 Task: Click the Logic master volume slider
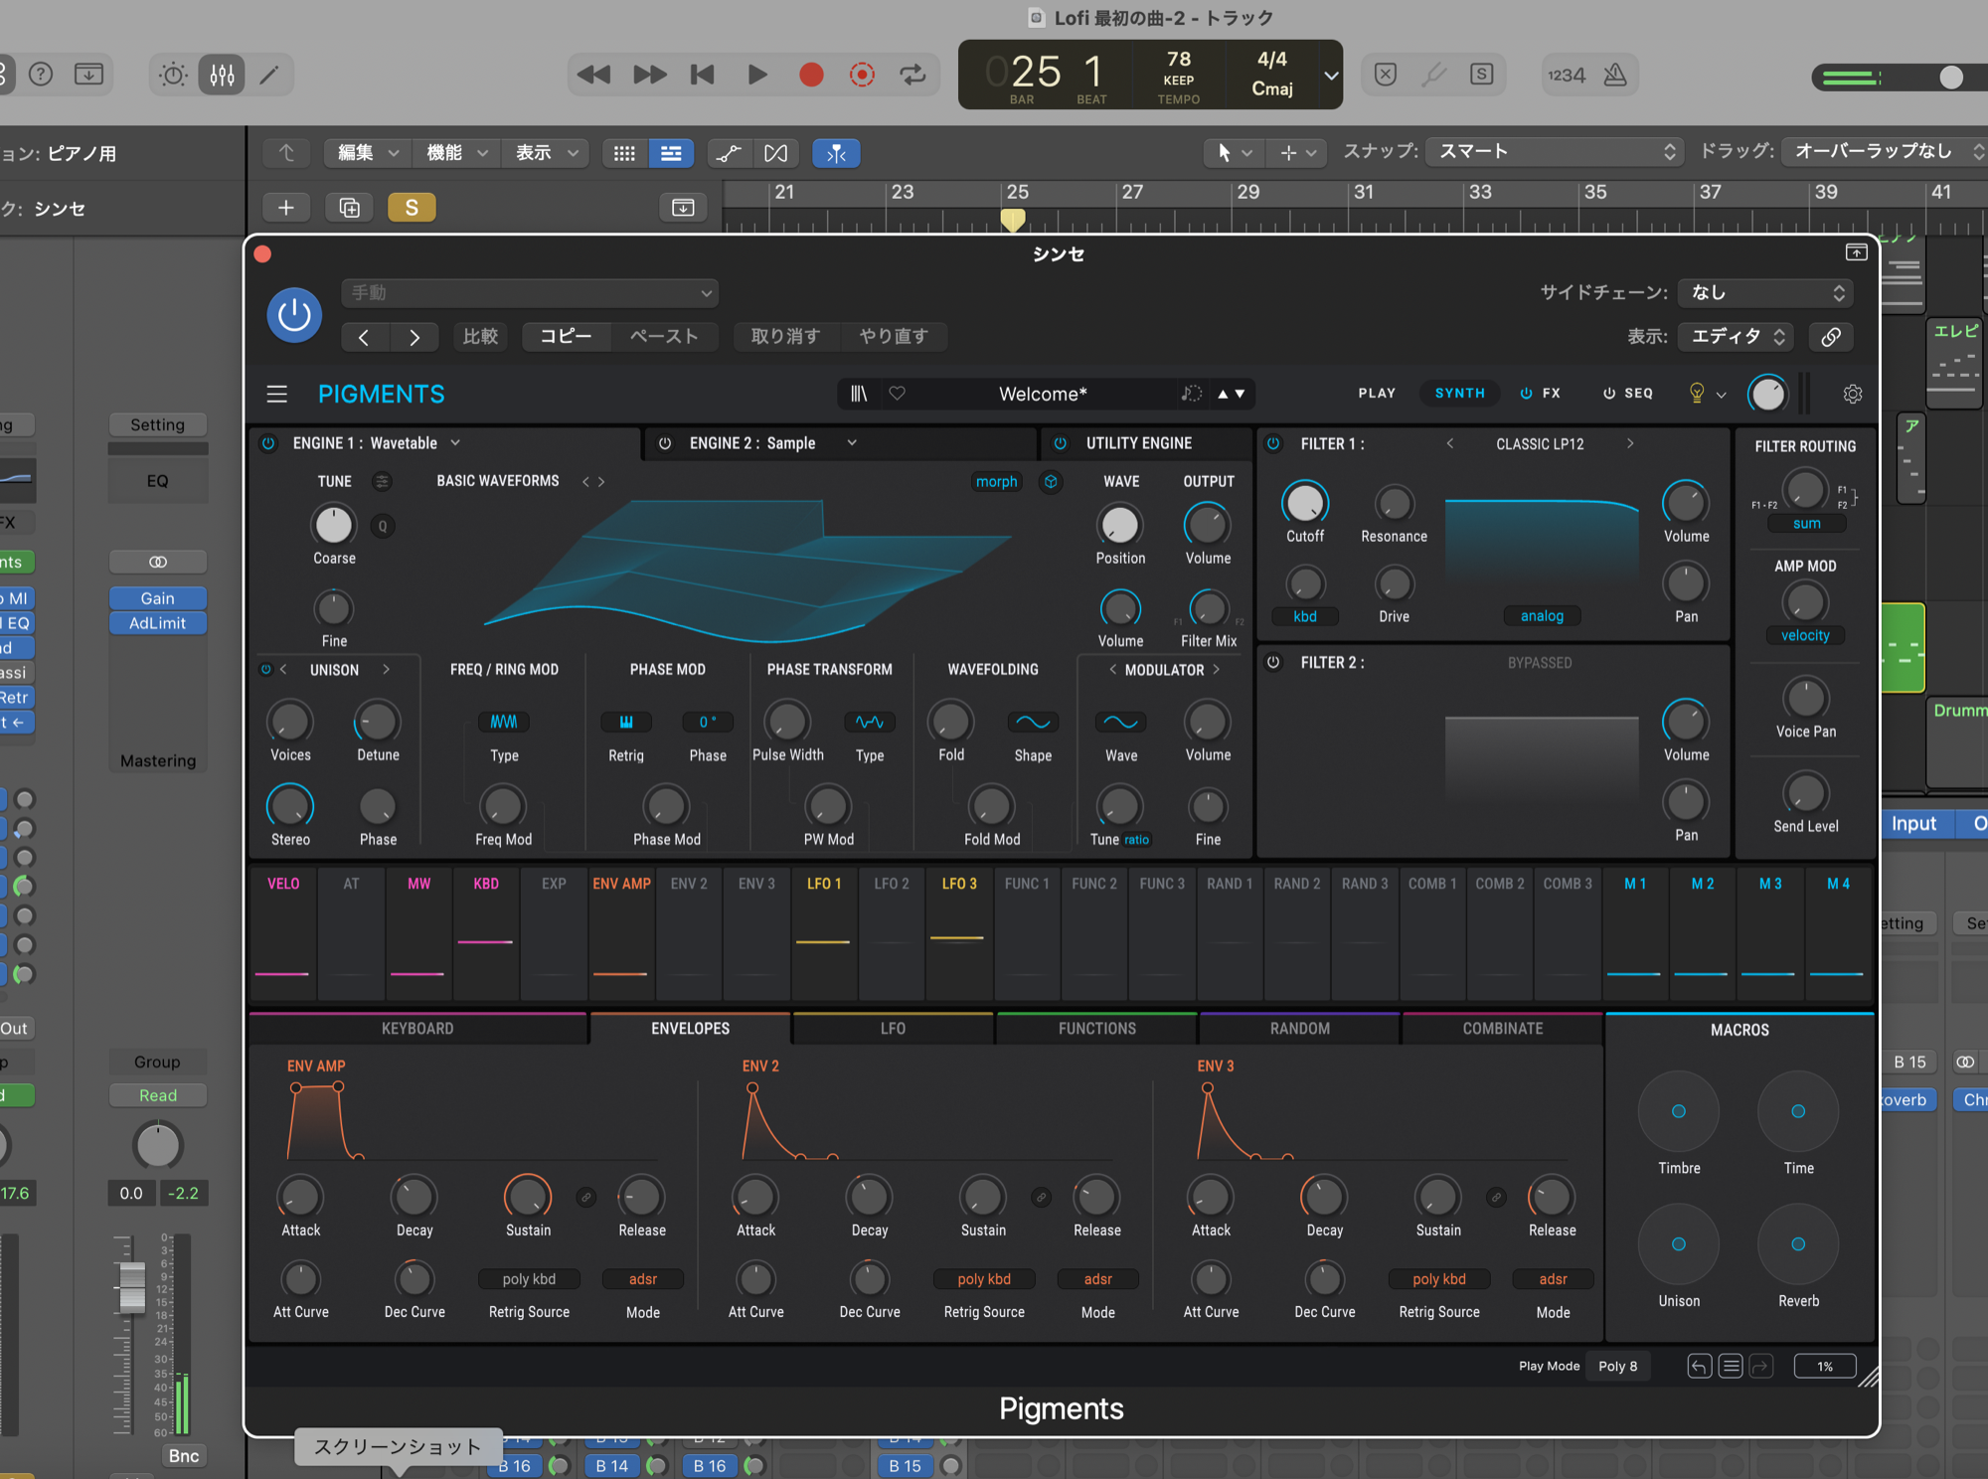point(1950,78)
